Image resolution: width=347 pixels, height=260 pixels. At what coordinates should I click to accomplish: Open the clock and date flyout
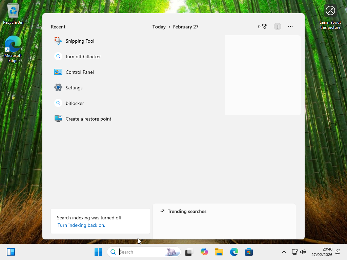coord(322,252)
